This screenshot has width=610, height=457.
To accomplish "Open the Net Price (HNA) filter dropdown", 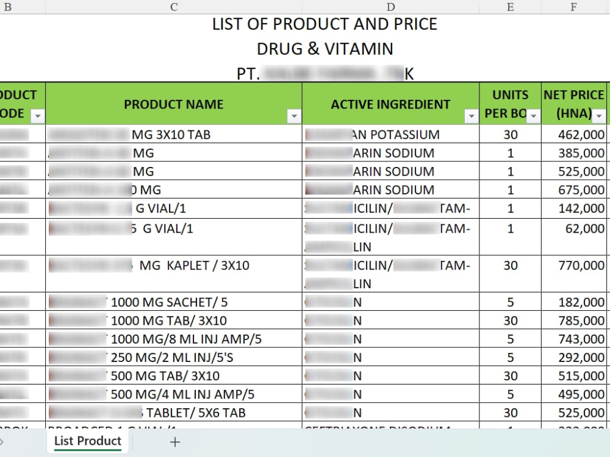I will 599,116.
